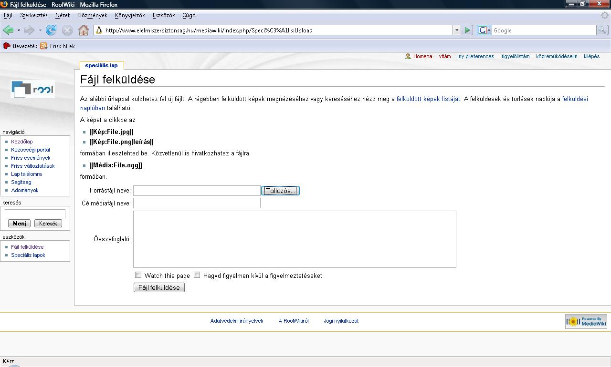This screenshot has height=367, width=611.
Task: Click the Powered by MediaWiki badge
Action: (x=586, y=322)
